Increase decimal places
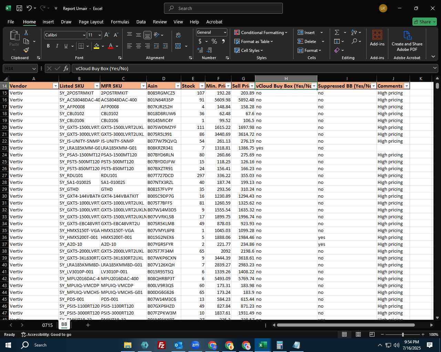Viewport: 441px width, 352px height. pos(200,50)
